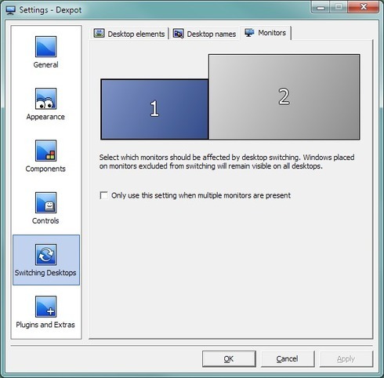Click the Desktop names tab icon
The width and height of the screenshot is (384, 378).
tap(178, 34)
